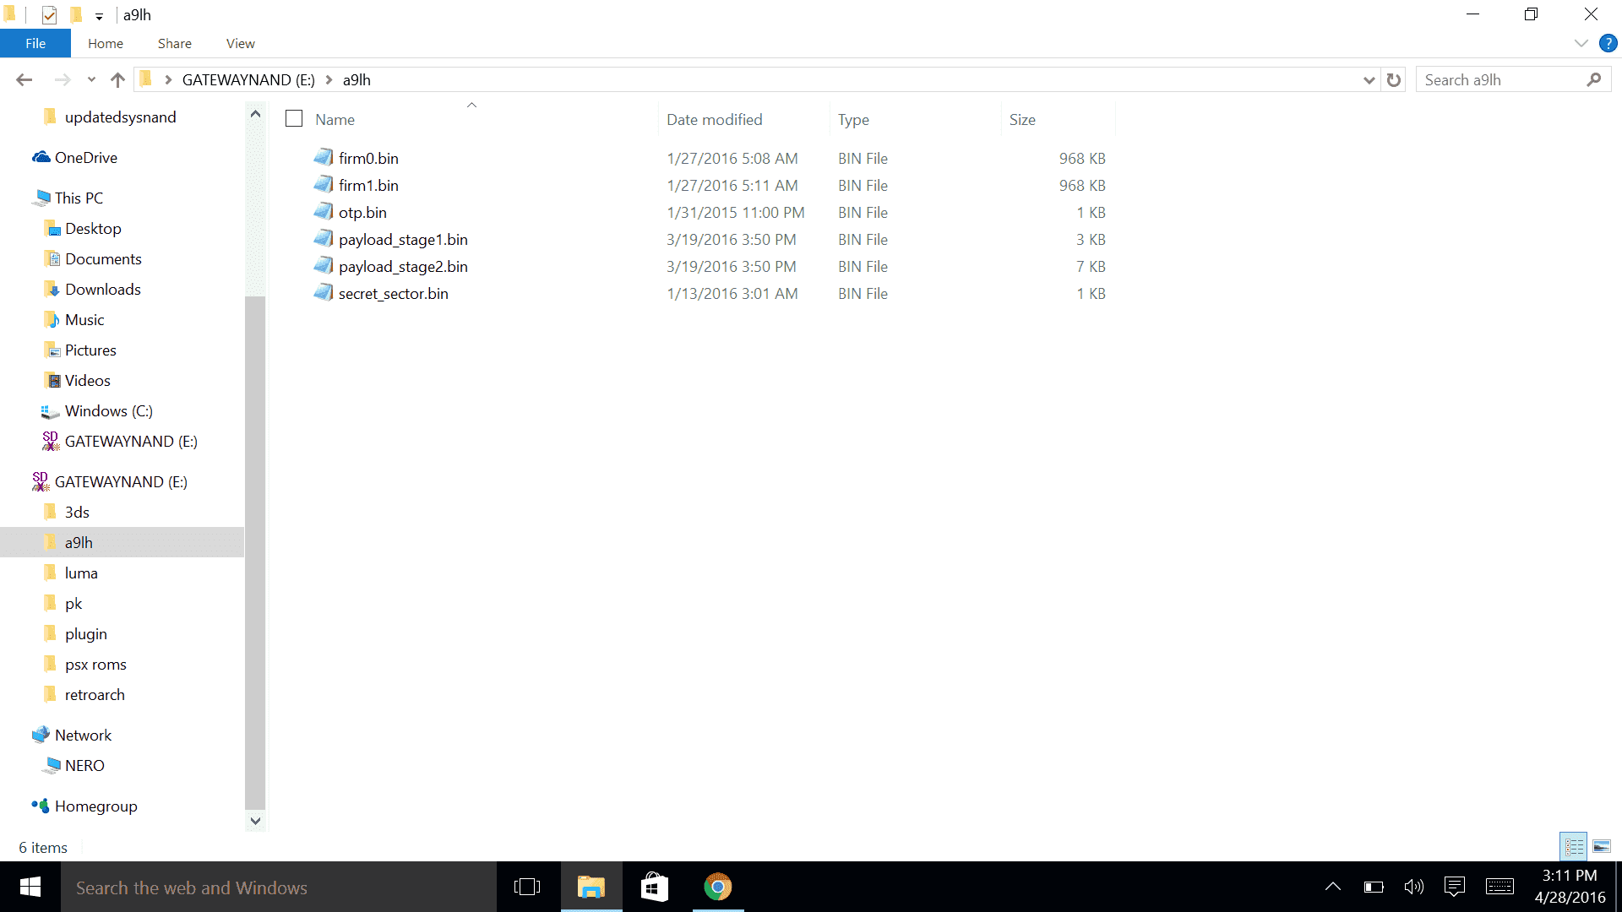The image size is (1622, 912).
Task: Open Explorer help question mark
Action: 1608,43
